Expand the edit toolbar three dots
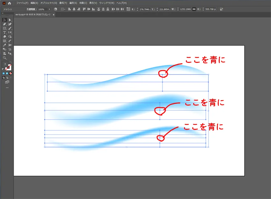The width and height of the screenshot is (271, 199). [x=7, y=87]
